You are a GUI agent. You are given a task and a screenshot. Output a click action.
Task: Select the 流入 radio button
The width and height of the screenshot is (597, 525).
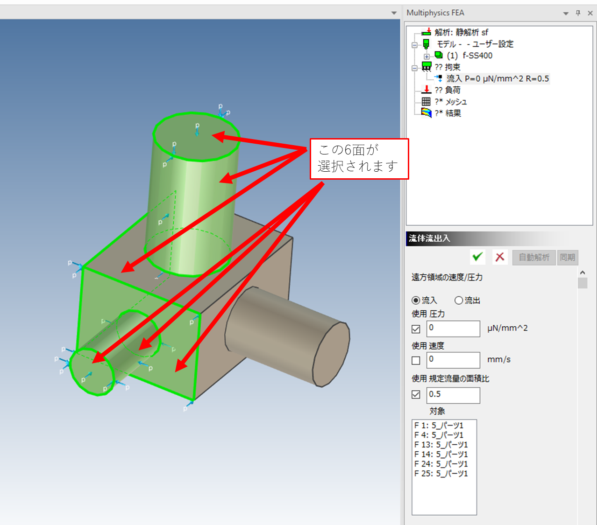tap(416, 300)
